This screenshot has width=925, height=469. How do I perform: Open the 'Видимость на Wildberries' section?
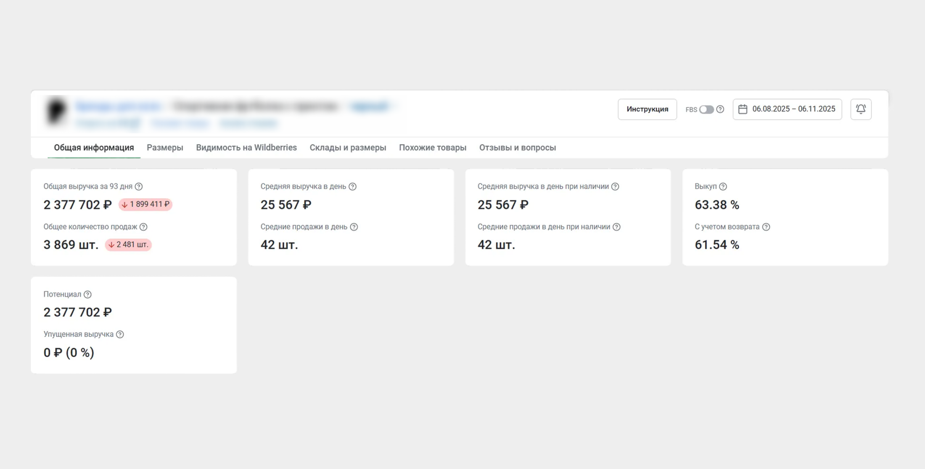click(246, 148)
